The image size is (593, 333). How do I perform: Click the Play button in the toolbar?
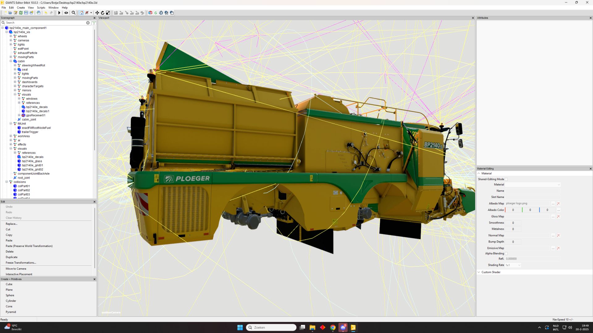[x=59, y=13]
